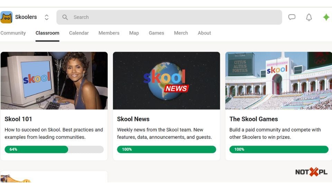Click the search magnifier icon
332x187 pixels.
[x=65, y=17]
